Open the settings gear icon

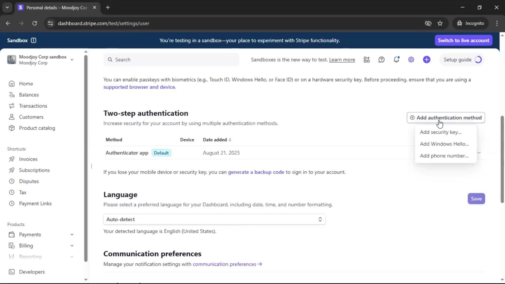[411, 60]
